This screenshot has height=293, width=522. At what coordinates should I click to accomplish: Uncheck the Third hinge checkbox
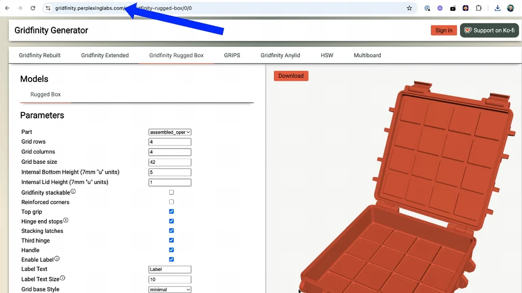(x=171, y=240)
